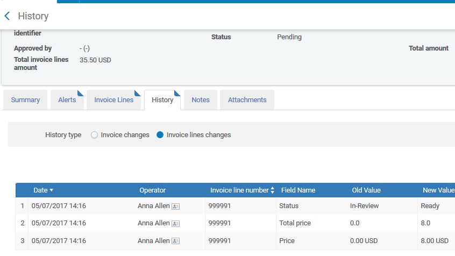Sort by Invoice line number arrows
The height and width of the screenshot is (256, 455).
[x=272, y=190]
